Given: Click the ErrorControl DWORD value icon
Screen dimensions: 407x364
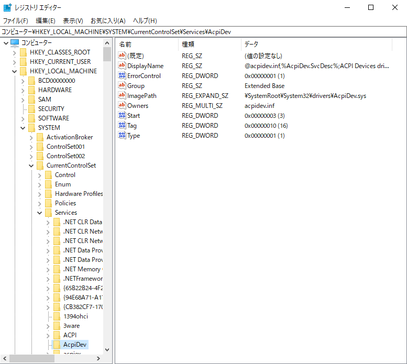Looking at the screenshot, I should (x=122, y=76).
